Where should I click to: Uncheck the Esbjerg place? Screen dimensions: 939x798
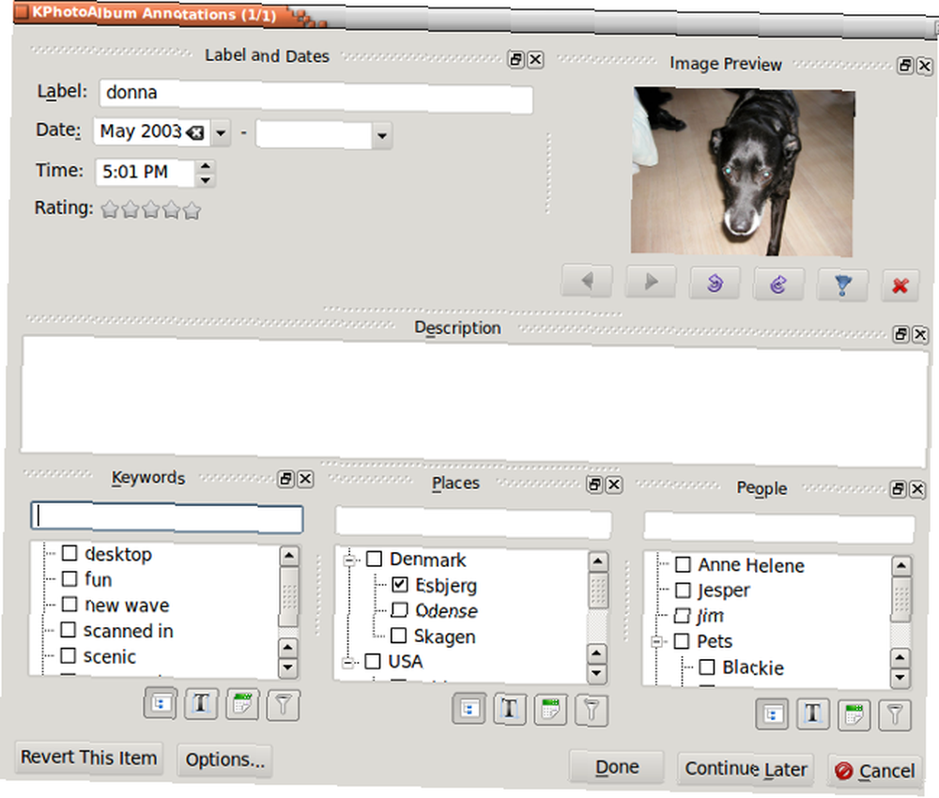(x=400, y=584)
